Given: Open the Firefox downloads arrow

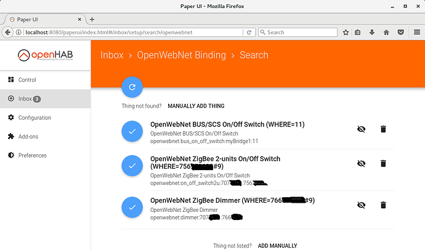Looking at the screenshot, I should pyautogui.click(x=372, y=33).
